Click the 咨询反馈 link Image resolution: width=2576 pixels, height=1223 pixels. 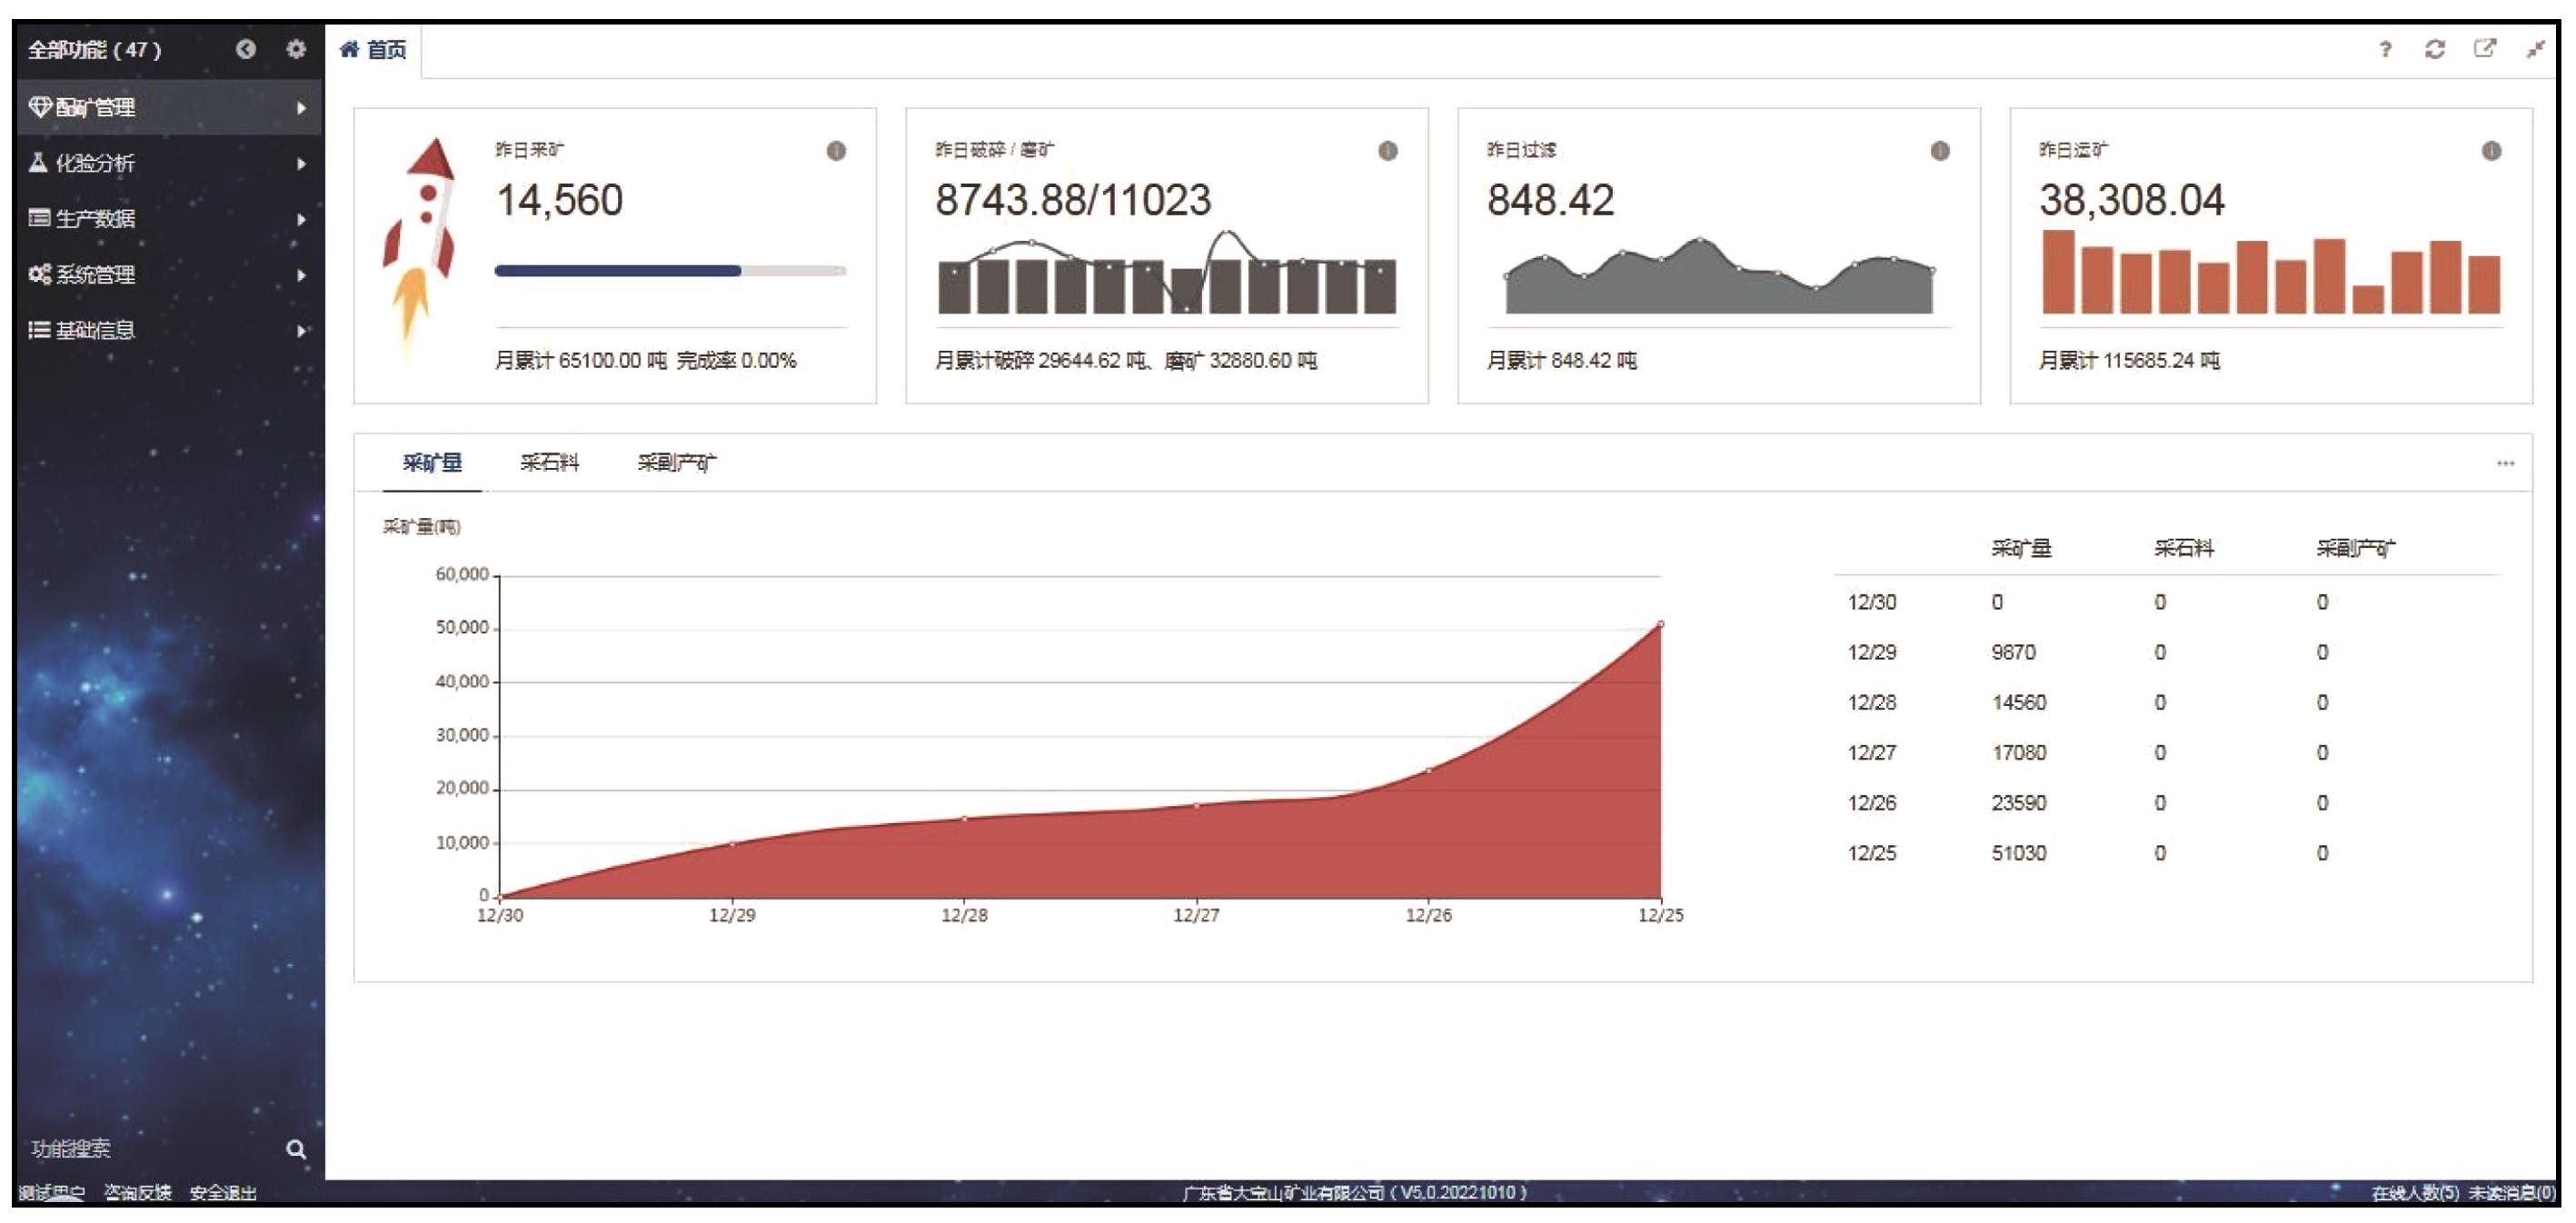(138, 1192)
